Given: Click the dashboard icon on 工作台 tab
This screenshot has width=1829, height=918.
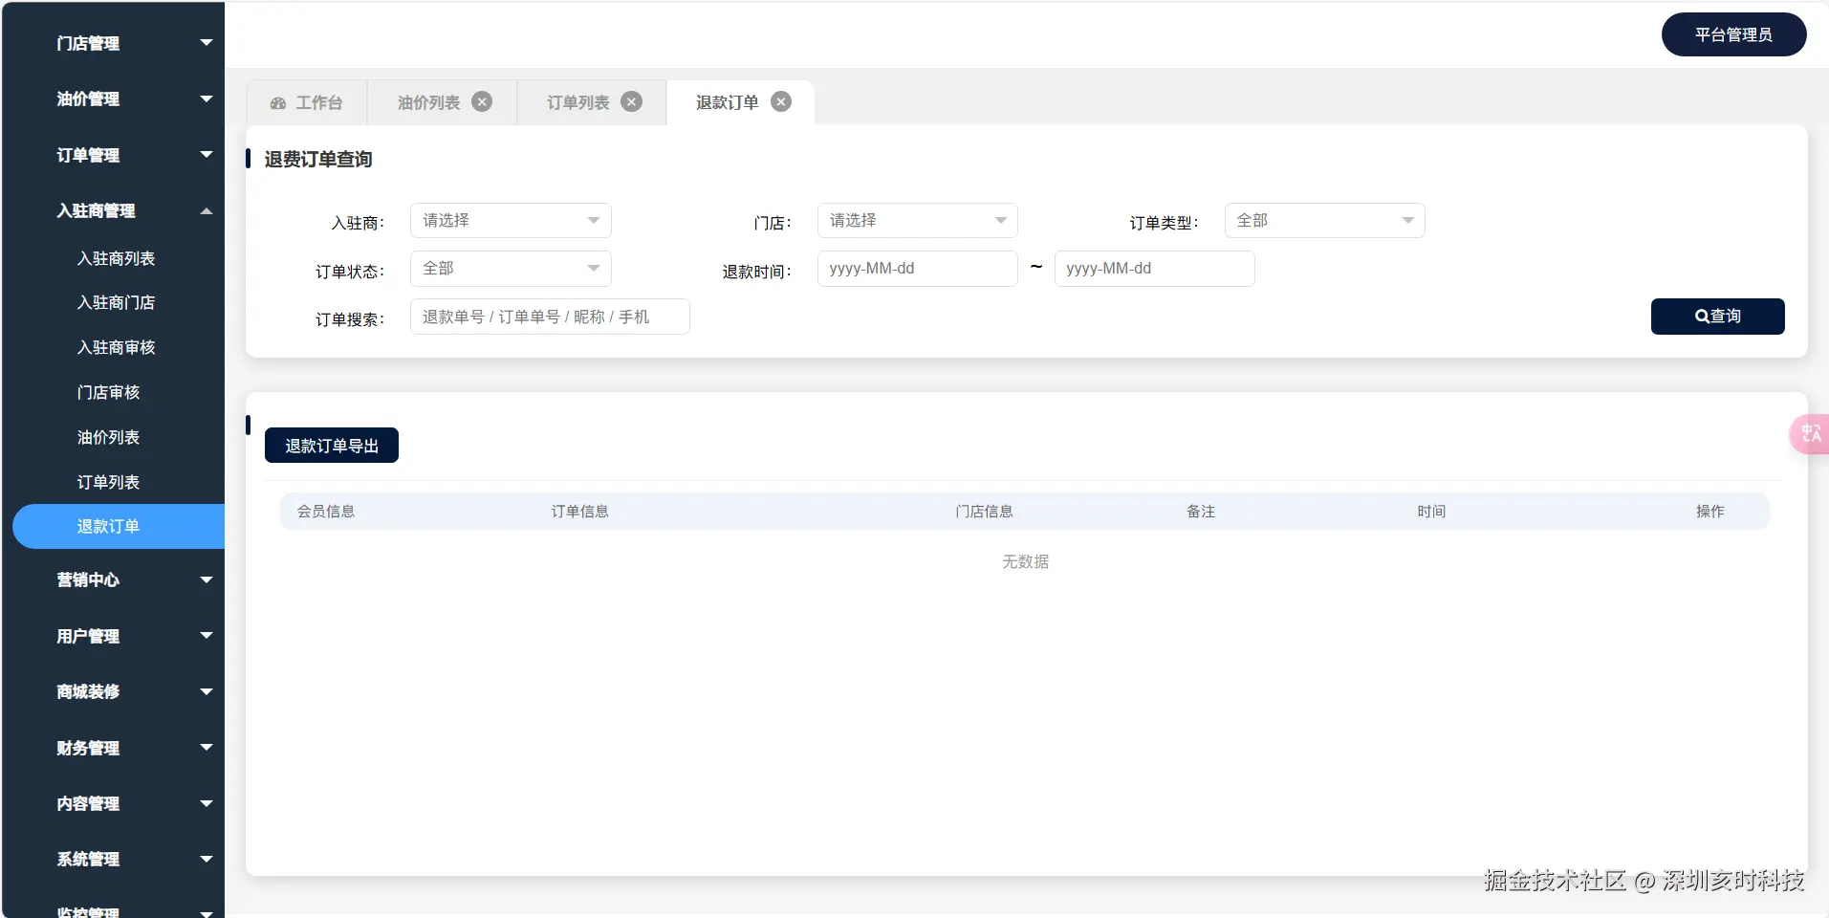Looking at the screenshot, I should tap(278, 103).
